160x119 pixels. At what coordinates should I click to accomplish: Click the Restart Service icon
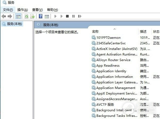(x=80, y=16)
